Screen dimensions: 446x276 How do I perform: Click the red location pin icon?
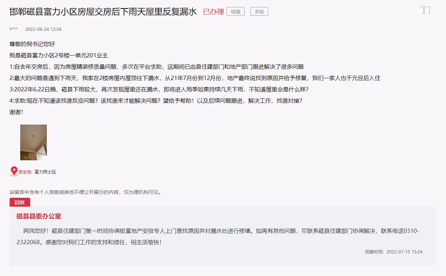pos(14,171)
